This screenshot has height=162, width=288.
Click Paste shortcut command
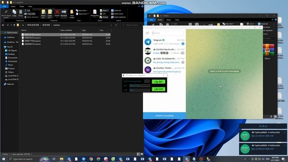(31, 17)
